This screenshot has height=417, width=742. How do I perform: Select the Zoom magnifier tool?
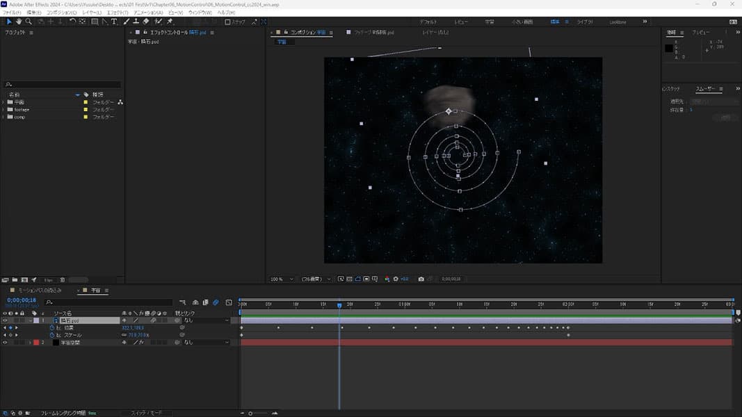click(x=28, y=22)
